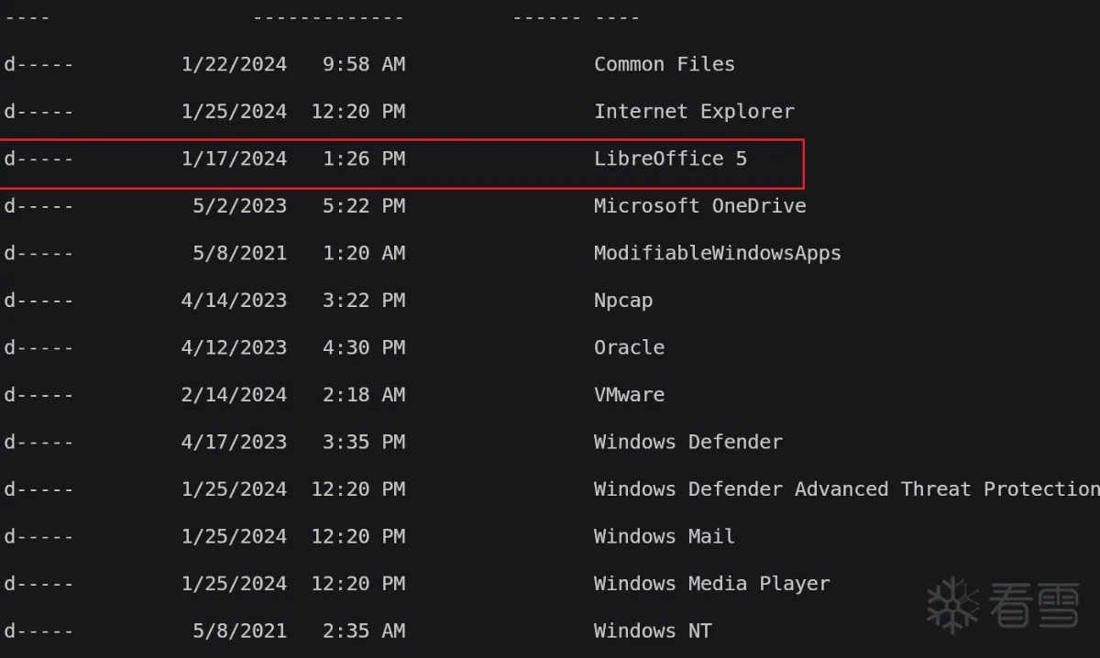Click the 4:30 PM time value
1100x658 pixels.
[364, 347]
